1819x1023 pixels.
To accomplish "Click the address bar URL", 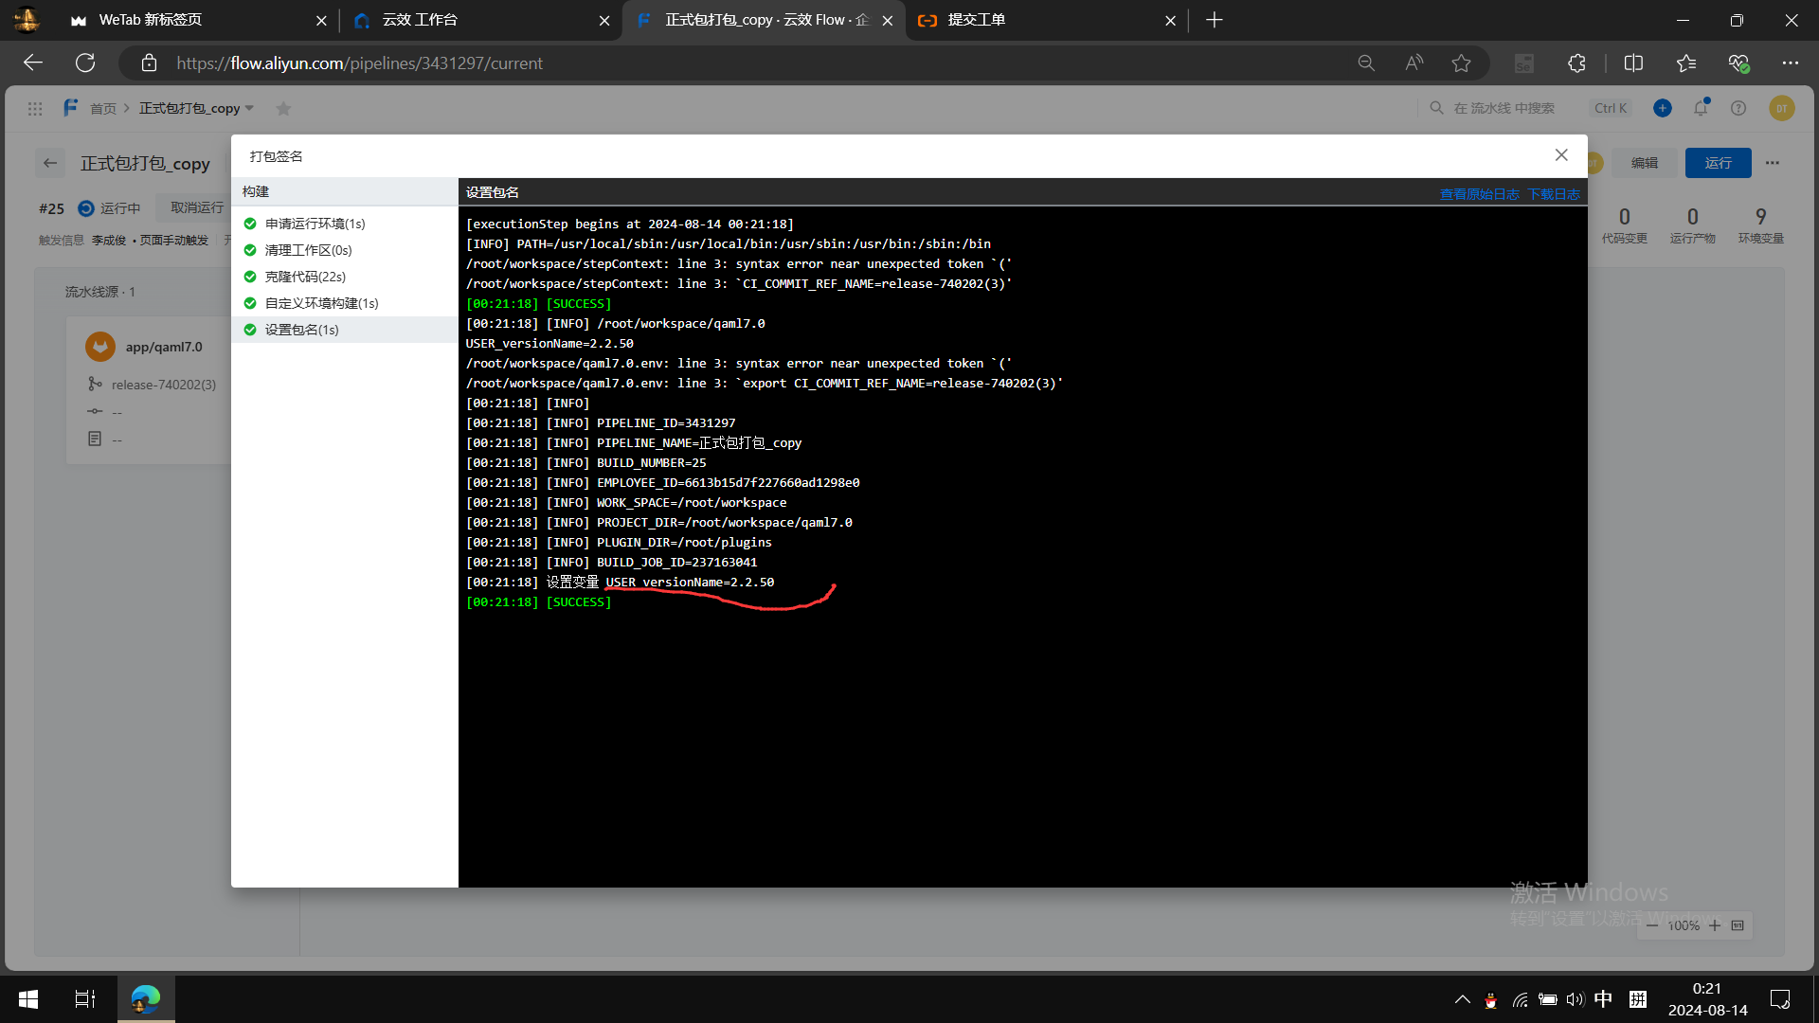I will tap(360, 63).
